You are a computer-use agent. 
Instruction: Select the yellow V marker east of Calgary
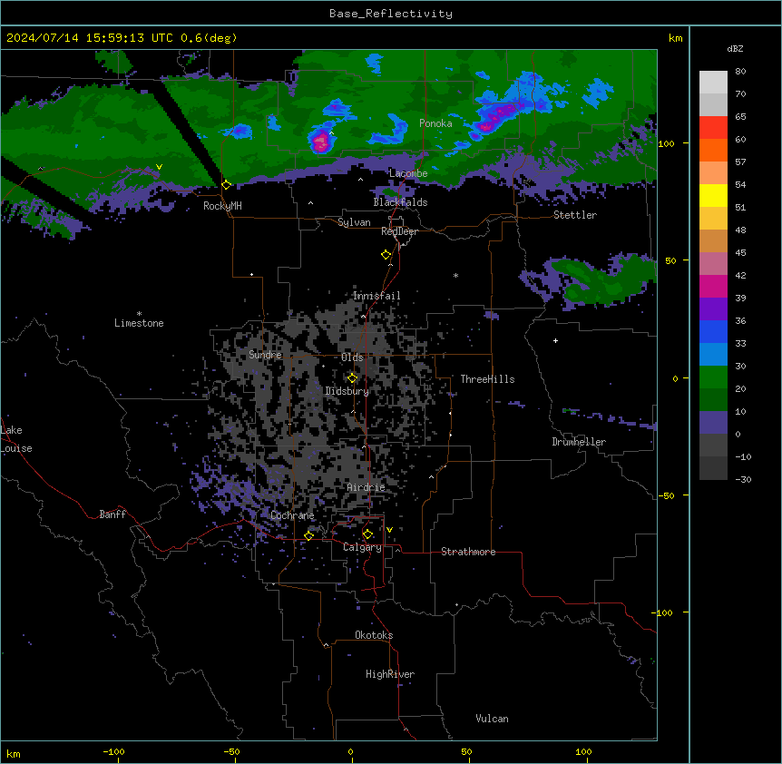[x=389, y=530]
